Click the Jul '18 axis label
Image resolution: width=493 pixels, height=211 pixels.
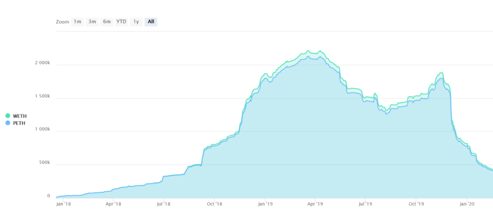pyautogui.click(x=163, y=204)
